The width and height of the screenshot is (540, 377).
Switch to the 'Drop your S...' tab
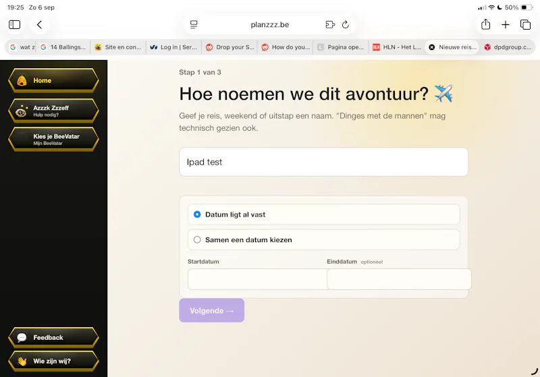pyautogui.click(x=230, y=47)
